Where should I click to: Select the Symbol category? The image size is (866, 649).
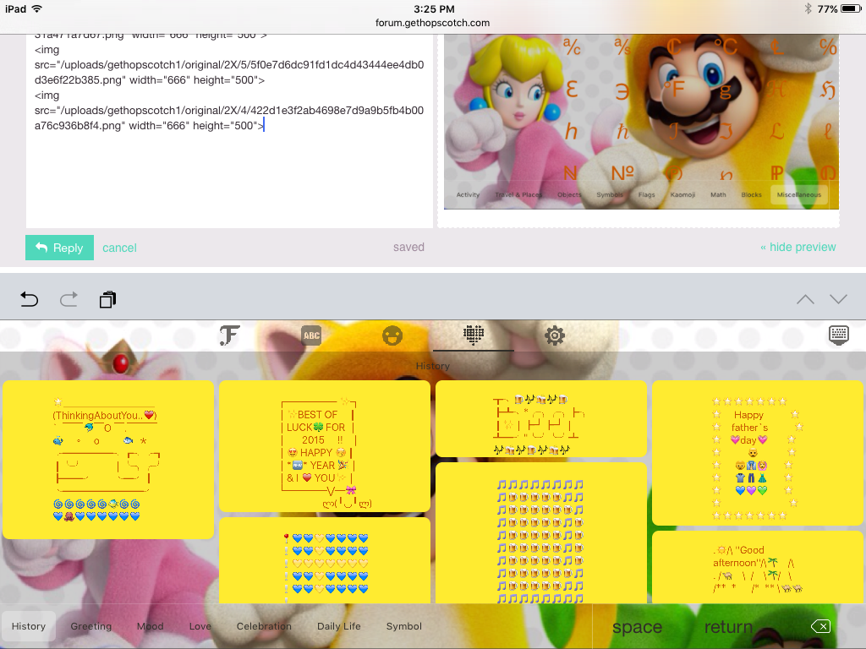coord(403,626)
